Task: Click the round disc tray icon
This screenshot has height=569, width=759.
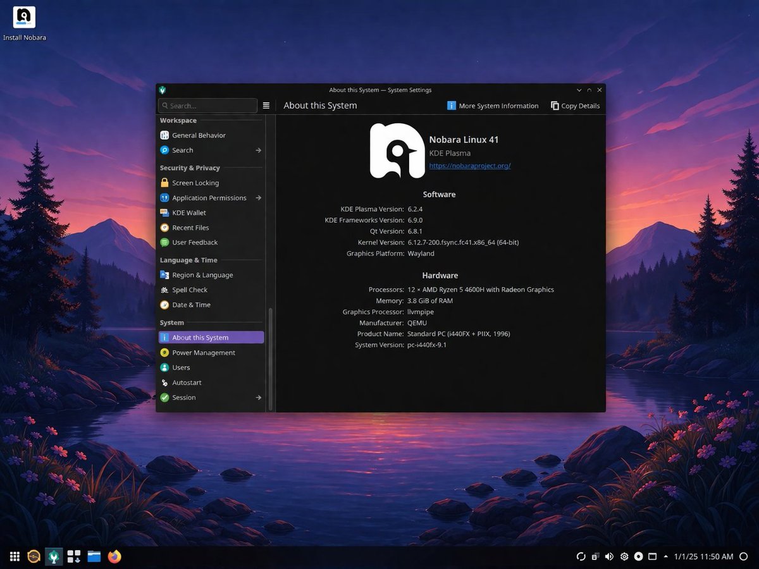Action: click(638, 556)
